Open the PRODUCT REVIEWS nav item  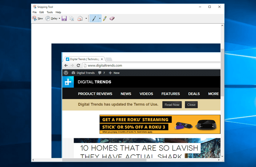(95, 94)
